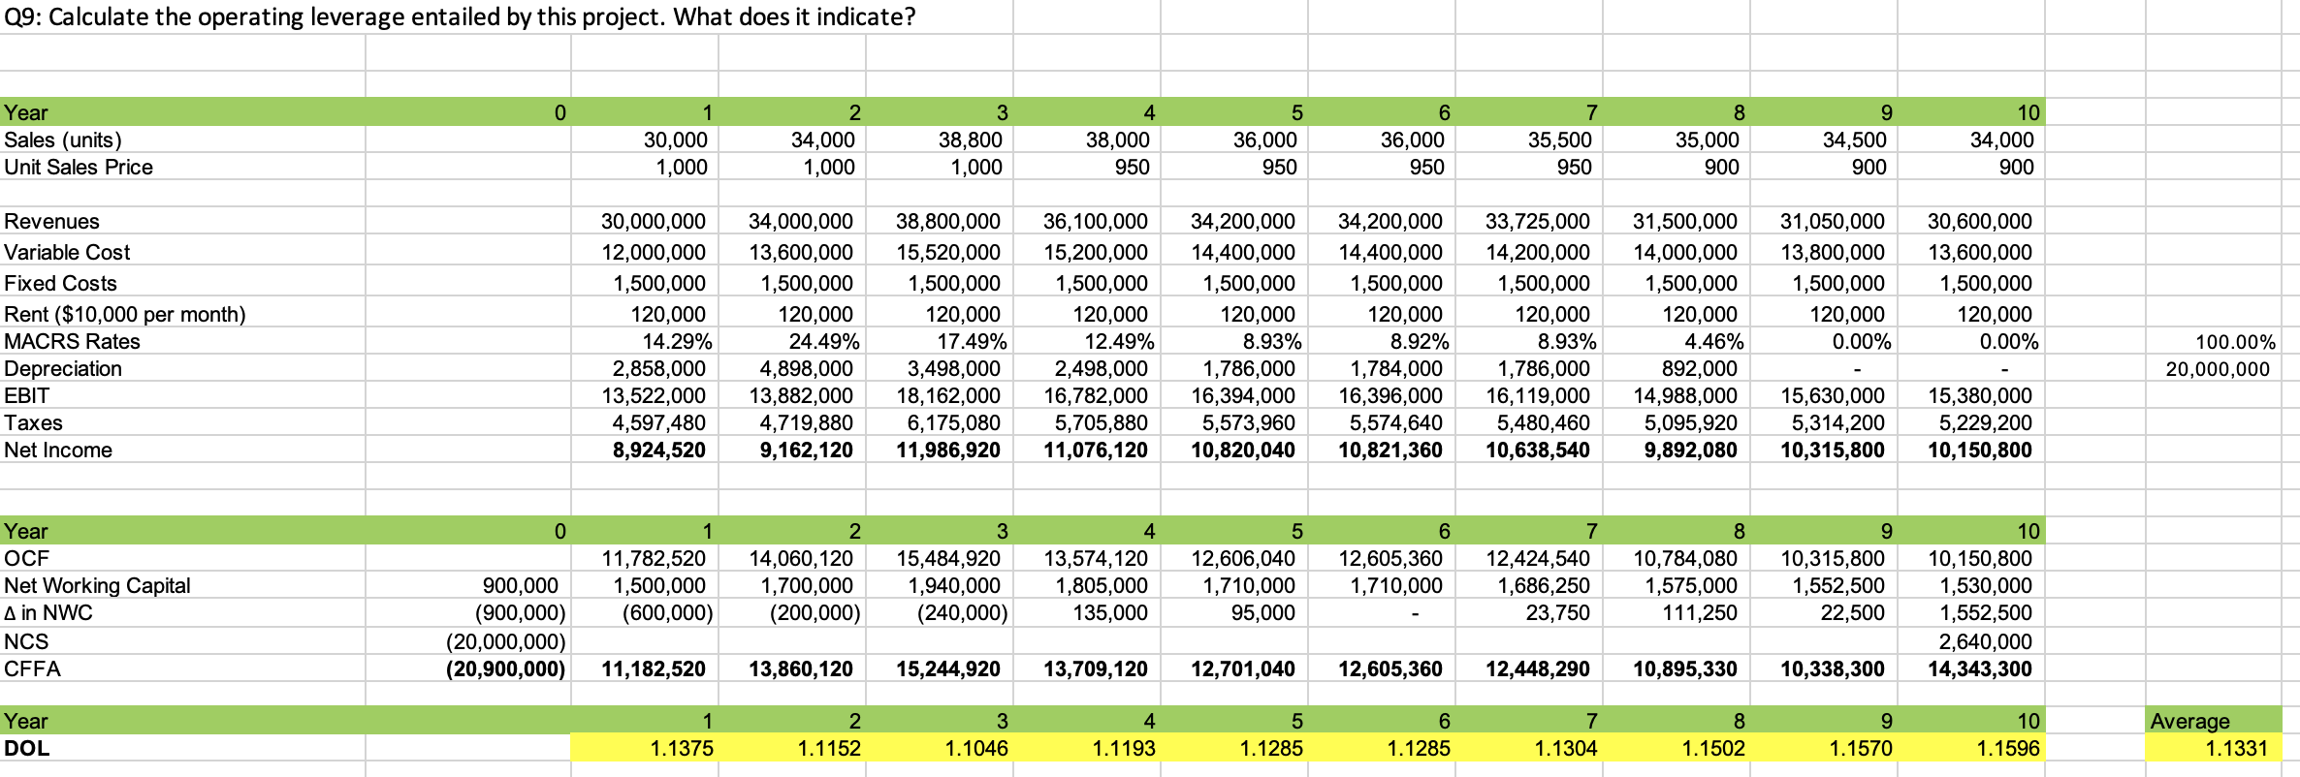Select CFFA cell 14,343,300
This screenshot has height=777, width=2300.
(x=1980, y=668)
